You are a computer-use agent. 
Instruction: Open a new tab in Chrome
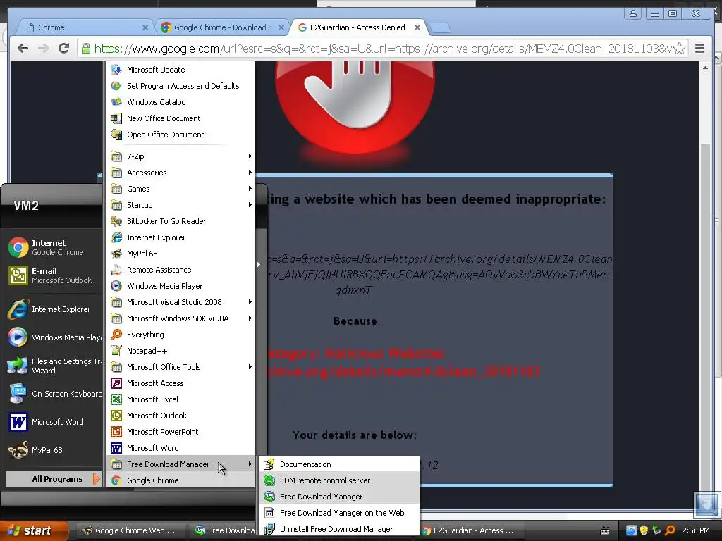pyautogui.click(x=440, y=28)
